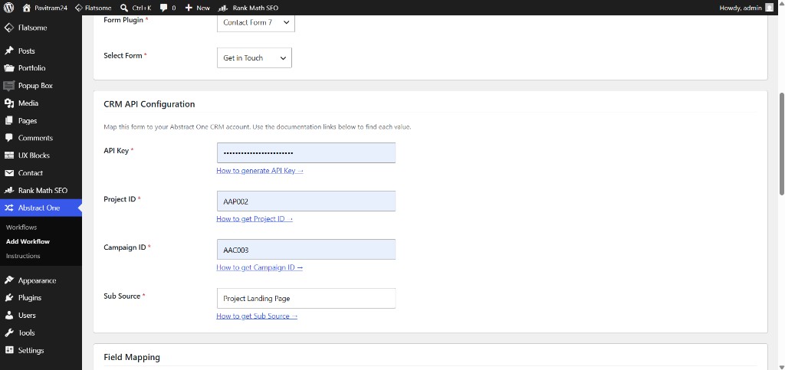The height and width of the screenshot is (370, 785).
Task: Open the Form Plugin dropdown
Action: click(x=256, y=22)
